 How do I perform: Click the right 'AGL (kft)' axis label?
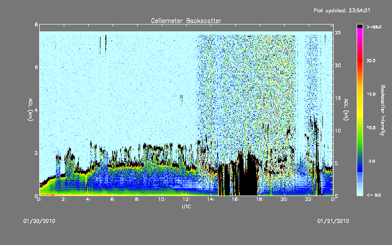point(346,110)
